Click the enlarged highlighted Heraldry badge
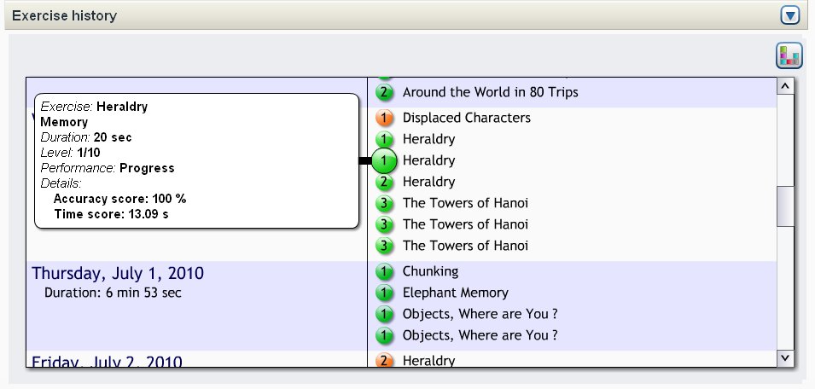 [x=386, y=160]
